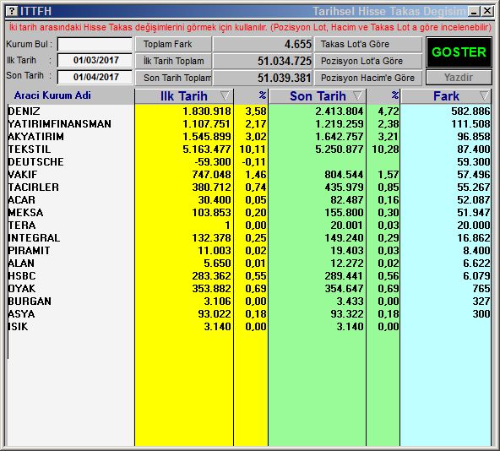Select the DENIZ row
This screenshot has width=500, height=451.
point(248,111)
